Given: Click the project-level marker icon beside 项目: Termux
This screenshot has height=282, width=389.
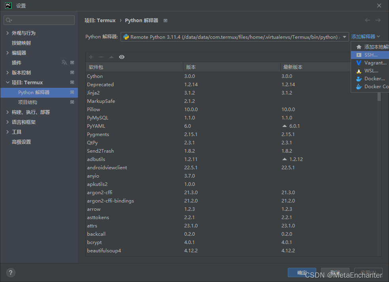Looking at the screenshot, I should coord(72,82).
